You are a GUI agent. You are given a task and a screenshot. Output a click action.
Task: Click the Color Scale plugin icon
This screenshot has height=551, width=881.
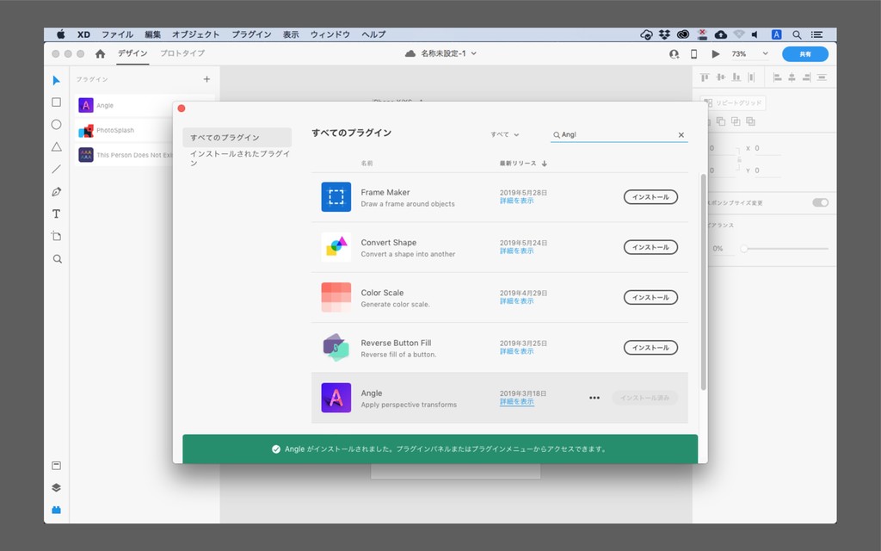pos(336,297)
